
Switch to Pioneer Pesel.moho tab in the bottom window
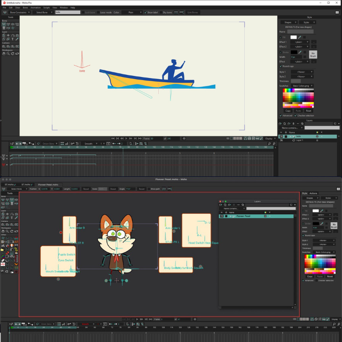click(48, 184)
